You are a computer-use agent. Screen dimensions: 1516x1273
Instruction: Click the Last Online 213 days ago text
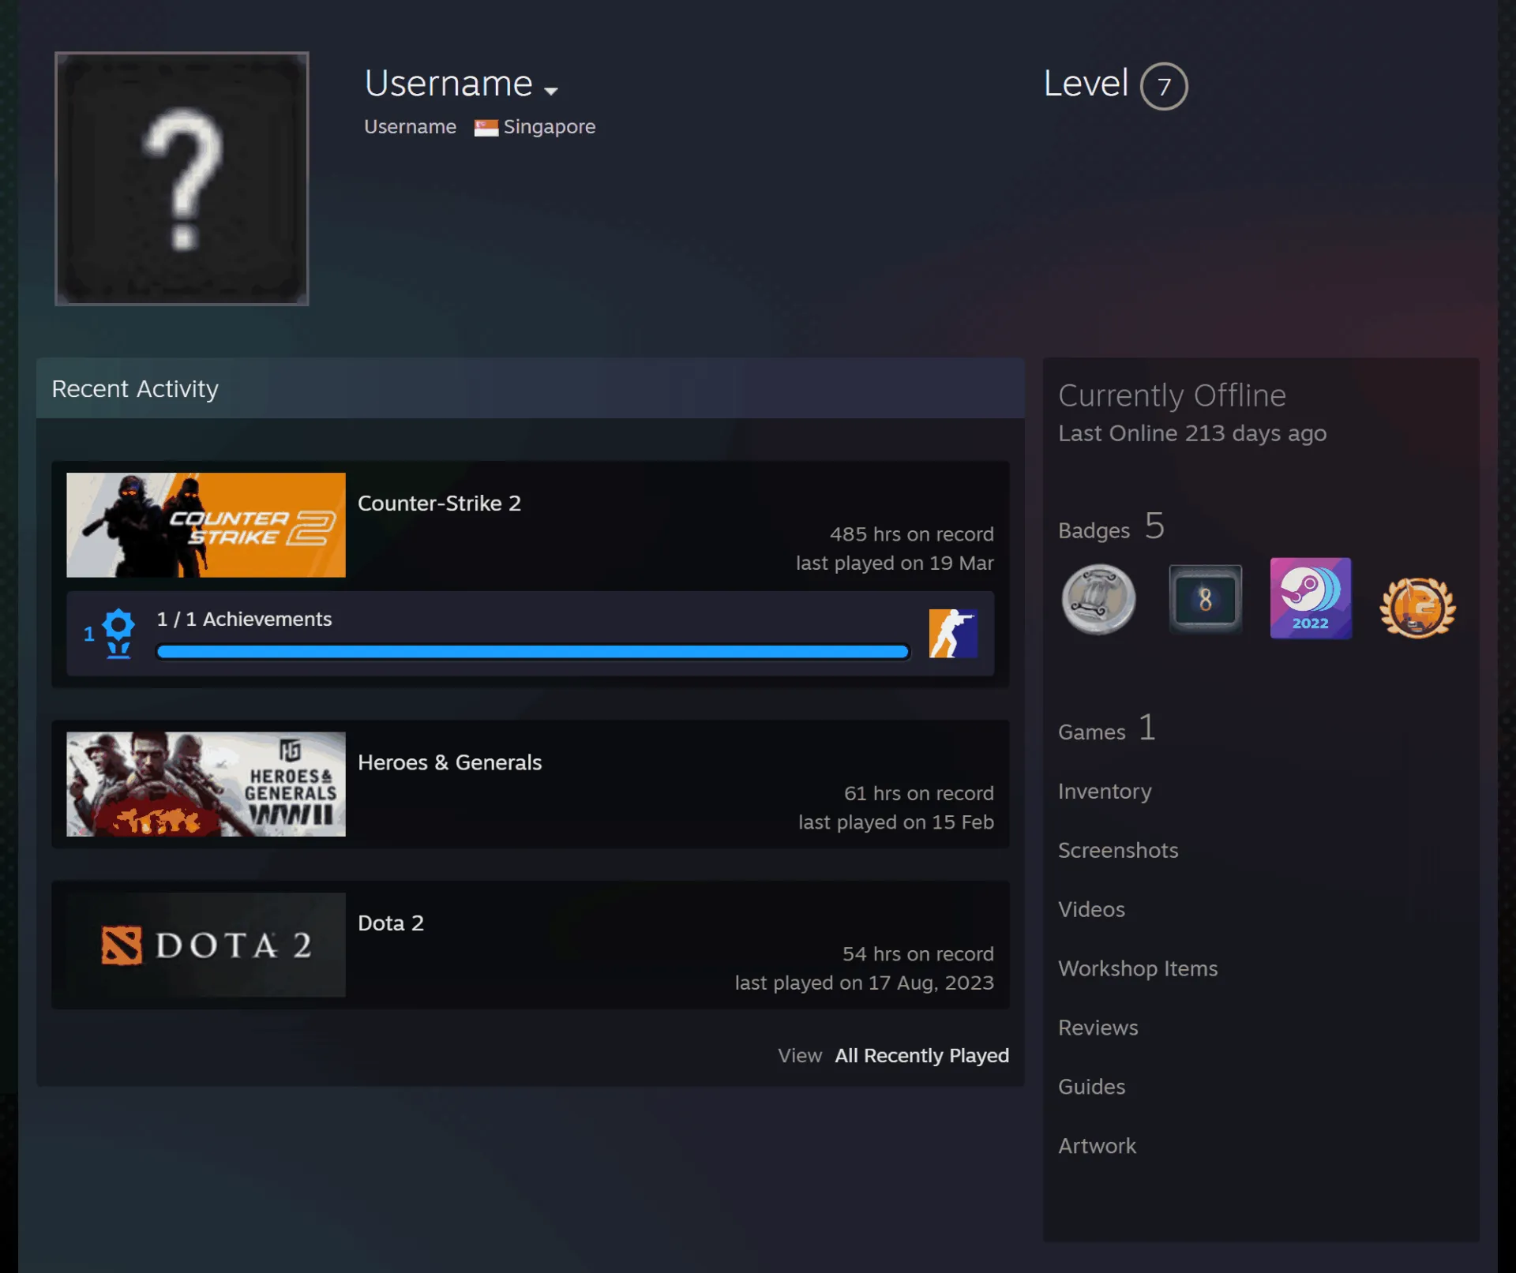[1192, 433]
